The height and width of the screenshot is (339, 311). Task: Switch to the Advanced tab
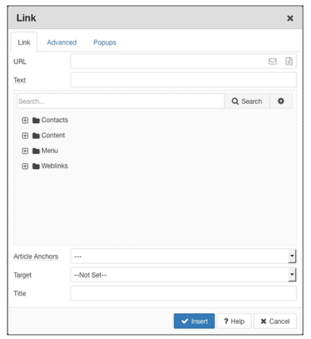61,42
